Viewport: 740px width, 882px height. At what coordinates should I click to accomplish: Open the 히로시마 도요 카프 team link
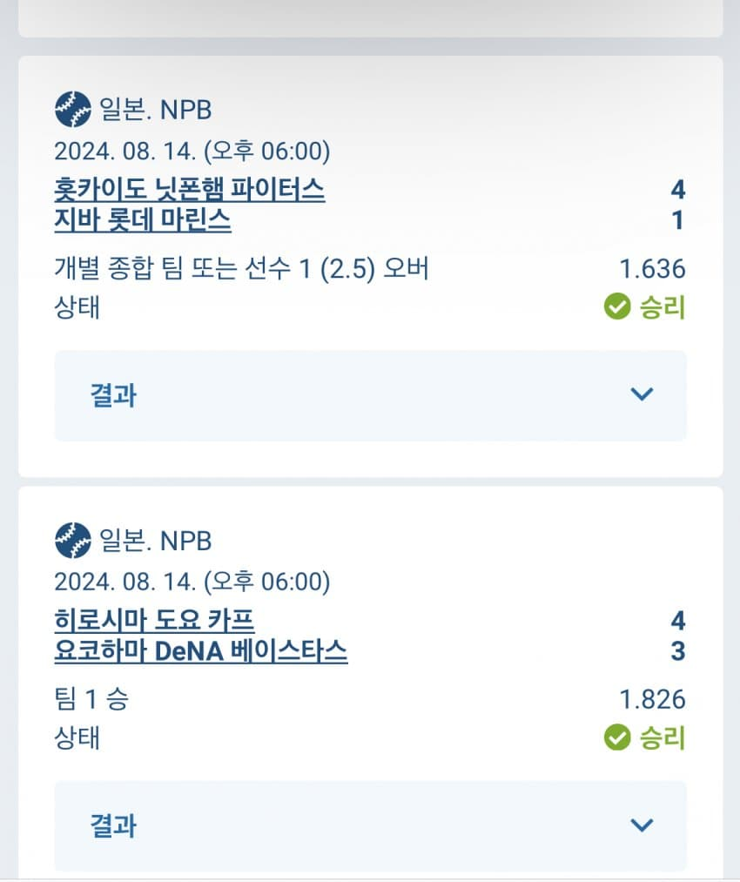154,620
